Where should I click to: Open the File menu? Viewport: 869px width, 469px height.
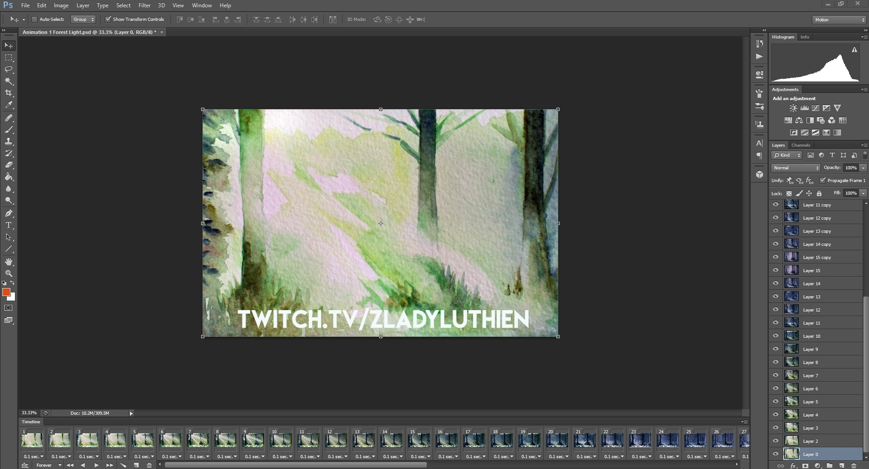25,5
